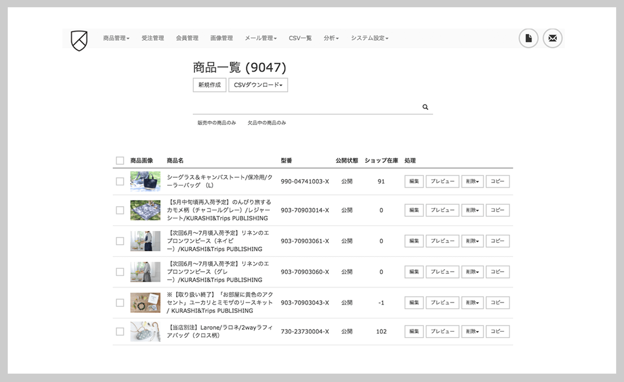Open the mail envelope icon
624x382 pixels.
[x=552, y=38]
